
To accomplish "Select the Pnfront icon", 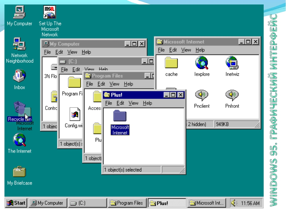I will [x=232, y=99].
